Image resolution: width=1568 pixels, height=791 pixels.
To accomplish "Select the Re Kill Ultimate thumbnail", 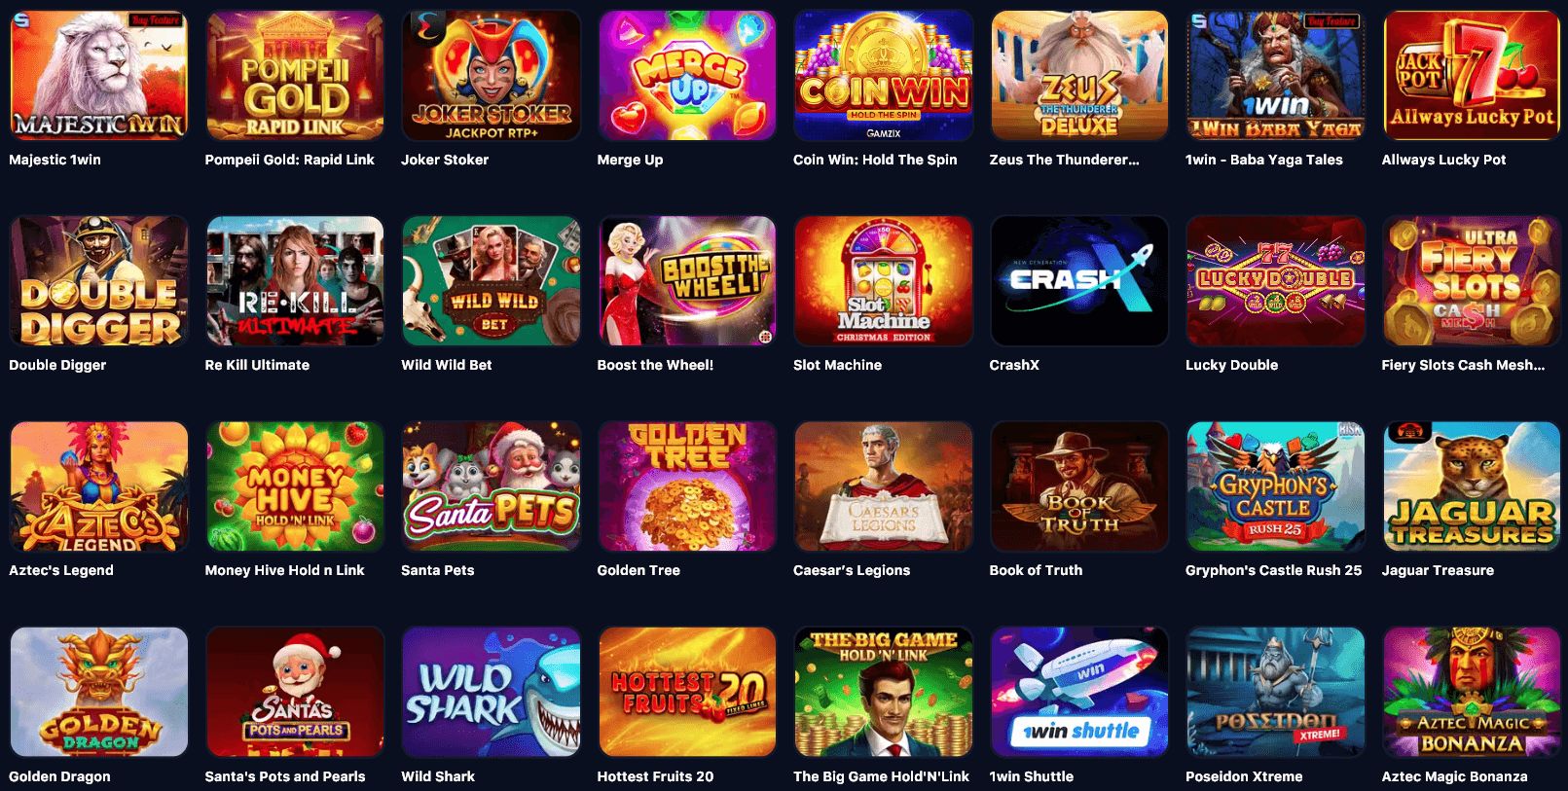I will click(x=295, y=280).
